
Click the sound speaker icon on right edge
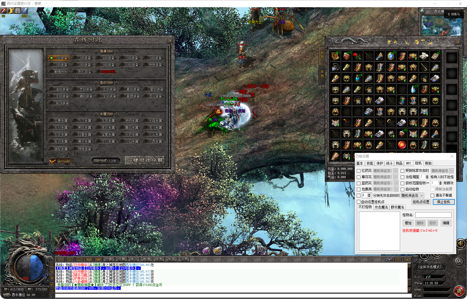point(461,244)
